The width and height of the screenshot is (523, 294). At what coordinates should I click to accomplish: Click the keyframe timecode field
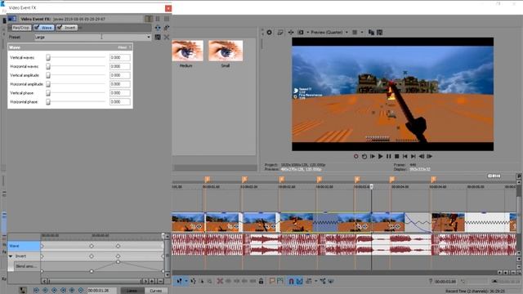coord(101,291)
